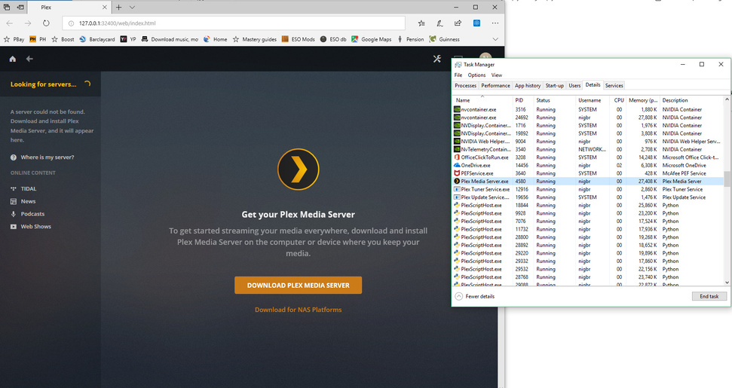Screen dimensions: 732x388
Task: Open browser more options ellipsis
Action: pyautogui.click(x=495, y=23)
